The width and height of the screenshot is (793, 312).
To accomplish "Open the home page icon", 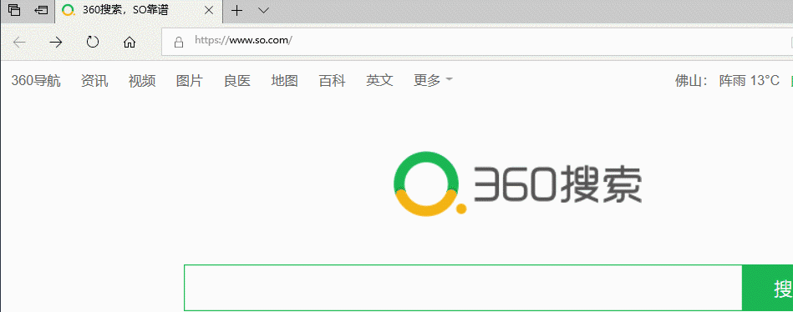I will [130, 42].
